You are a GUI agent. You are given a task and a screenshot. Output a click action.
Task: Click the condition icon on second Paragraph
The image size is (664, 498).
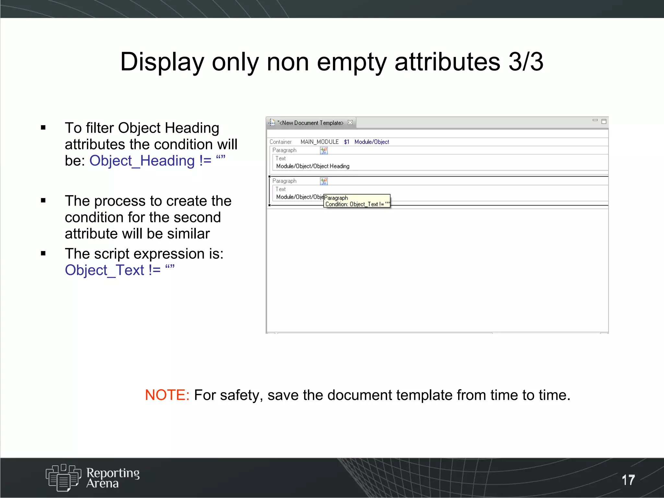click(324, 181)
